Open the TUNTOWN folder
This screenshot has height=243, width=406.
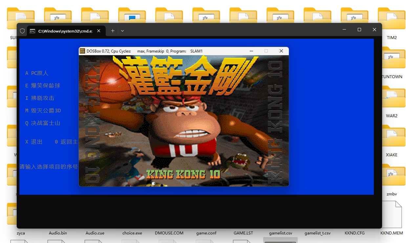point(391,59)
